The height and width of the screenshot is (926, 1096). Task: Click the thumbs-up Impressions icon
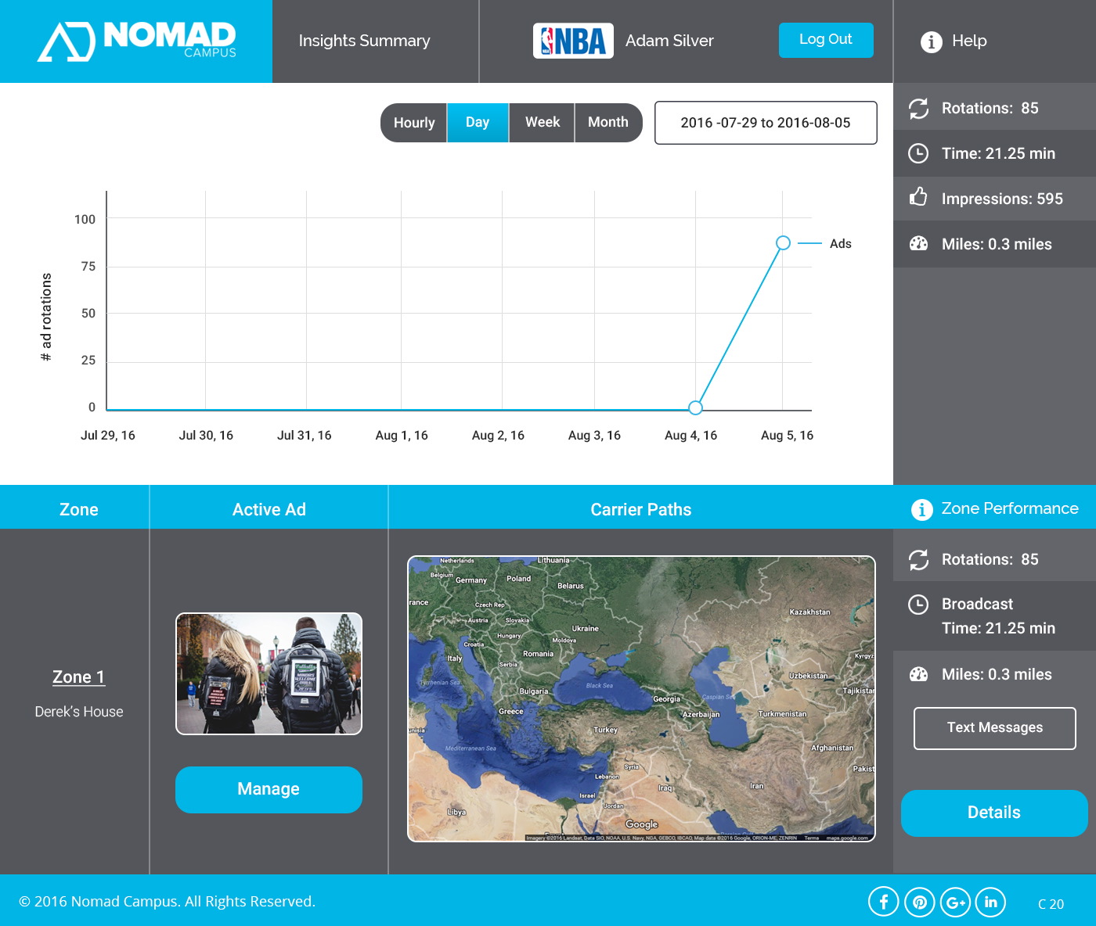[x=918, y=197]
